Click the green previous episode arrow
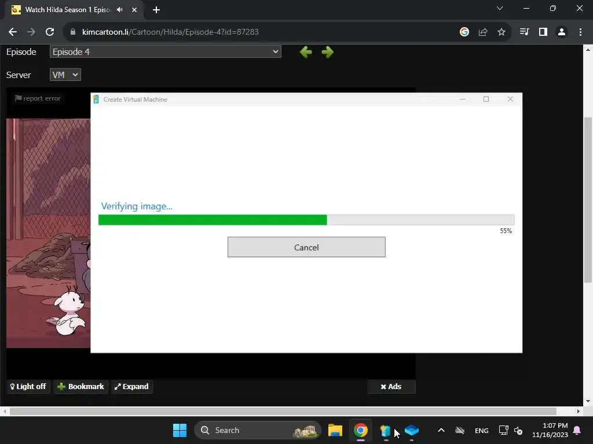This screenshot has height=444, width=593. 306,52
